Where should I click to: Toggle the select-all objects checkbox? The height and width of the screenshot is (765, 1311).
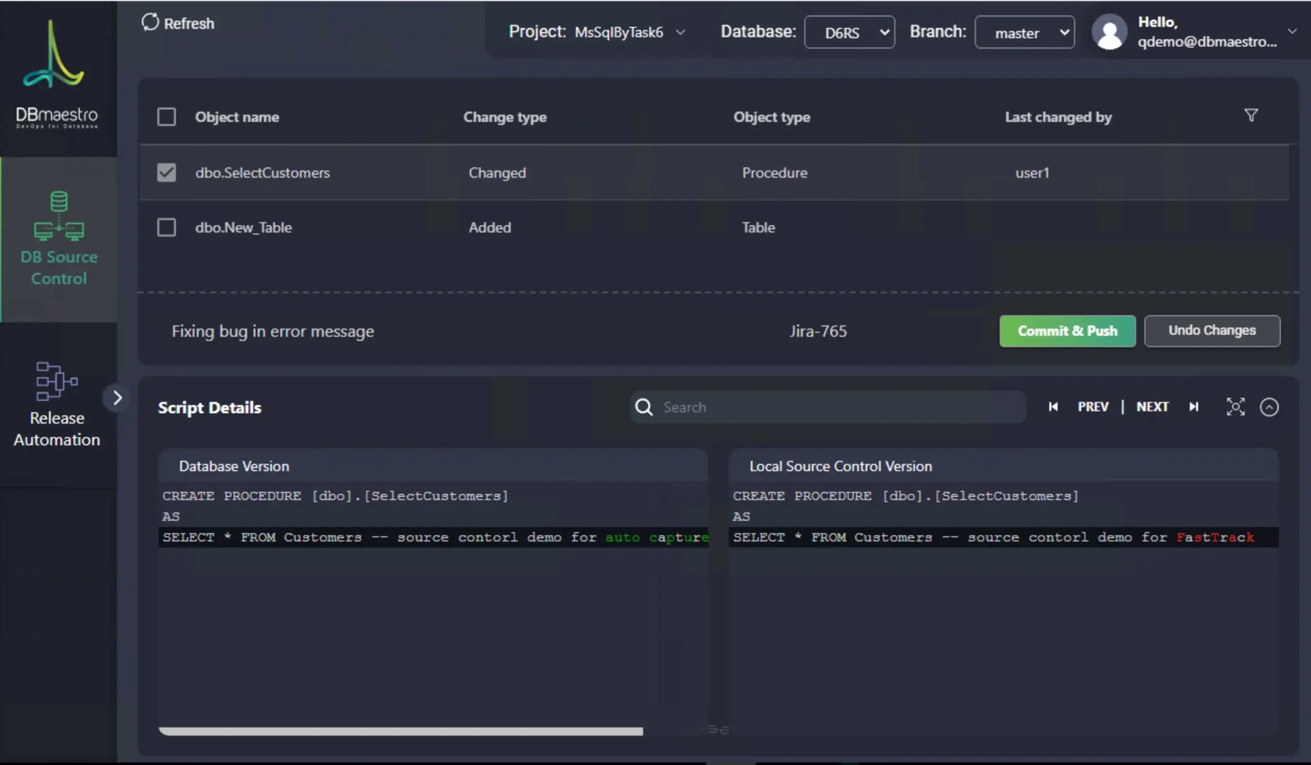[x=166, y=117]
